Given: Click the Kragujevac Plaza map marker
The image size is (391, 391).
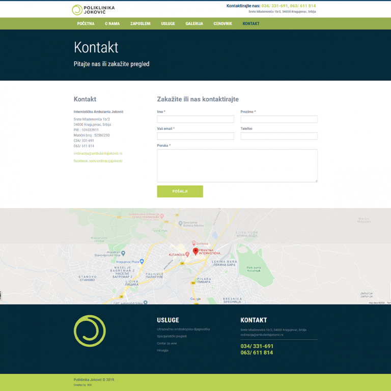Looking at the screenshot, I should (142, 260).
